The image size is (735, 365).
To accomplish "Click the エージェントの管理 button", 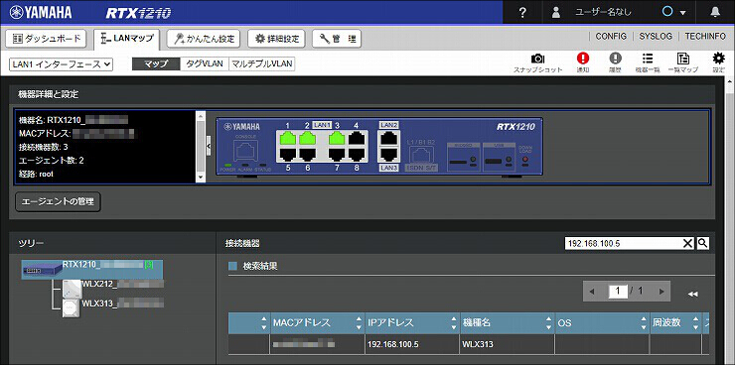I will (x=58, y=202).
